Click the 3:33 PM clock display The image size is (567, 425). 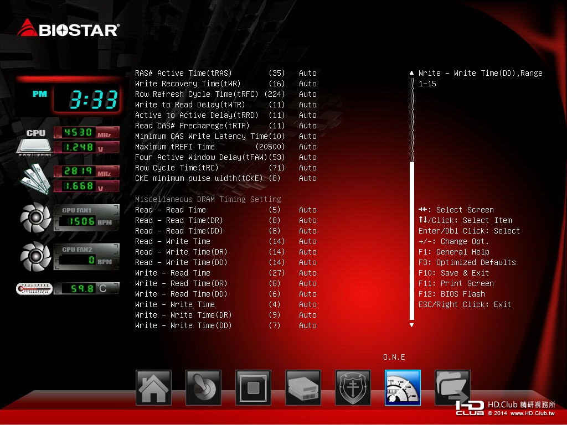tap(87, 99)
